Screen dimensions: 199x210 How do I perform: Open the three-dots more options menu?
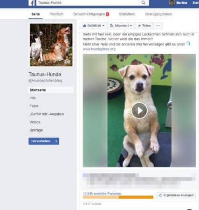click(x=158, y=26)
